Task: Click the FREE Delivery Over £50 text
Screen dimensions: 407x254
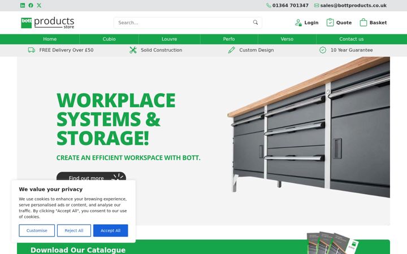Action: (67, 50)
